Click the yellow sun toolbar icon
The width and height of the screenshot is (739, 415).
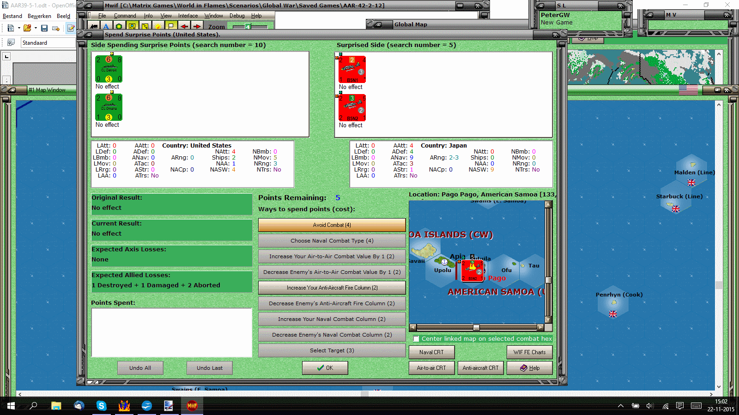(x=158, y=26)
